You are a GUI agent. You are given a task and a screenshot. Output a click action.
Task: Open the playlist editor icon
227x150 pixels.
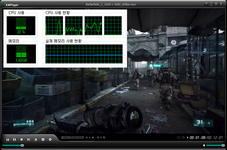coord(43,139)
